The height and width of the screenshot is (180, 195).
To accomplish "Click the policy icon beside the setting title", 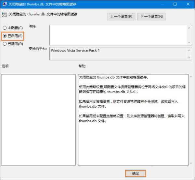I will 4,15.
